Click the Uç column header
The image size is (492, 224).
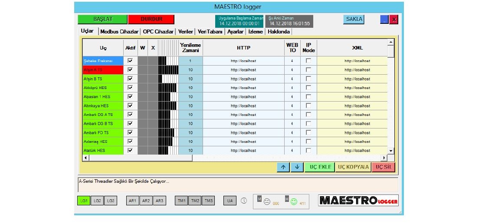[x=103, y=48]
